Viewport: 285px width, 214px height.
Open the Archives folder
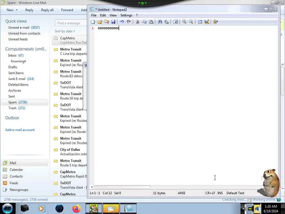pos(14,91)
